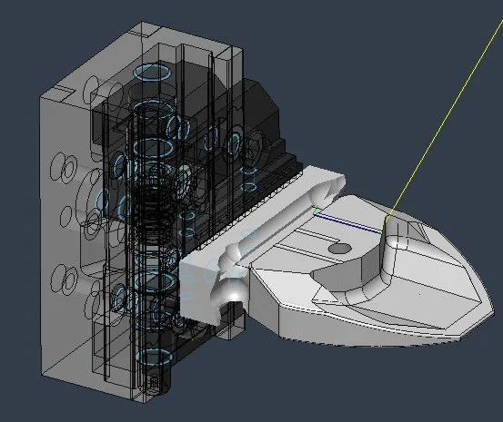Click the topmost blue ring in transparent block

click(152, 72)
